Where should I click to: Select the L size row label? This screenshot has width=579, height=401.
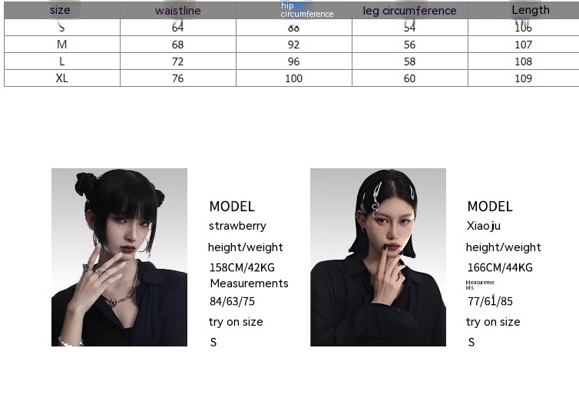tap(62, 61)
